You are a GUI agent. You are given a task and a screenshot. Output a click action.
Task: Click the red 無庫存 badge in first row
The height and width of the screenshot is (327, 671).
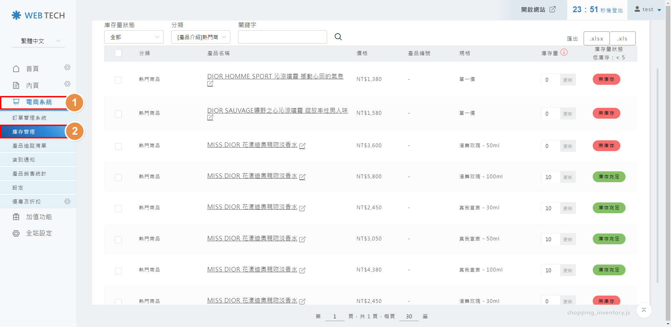tap(606, 79)
